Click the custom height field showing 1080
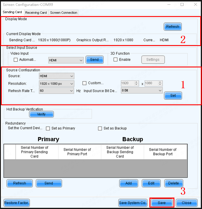The image size is (202, 209). (x=151, y=83)
